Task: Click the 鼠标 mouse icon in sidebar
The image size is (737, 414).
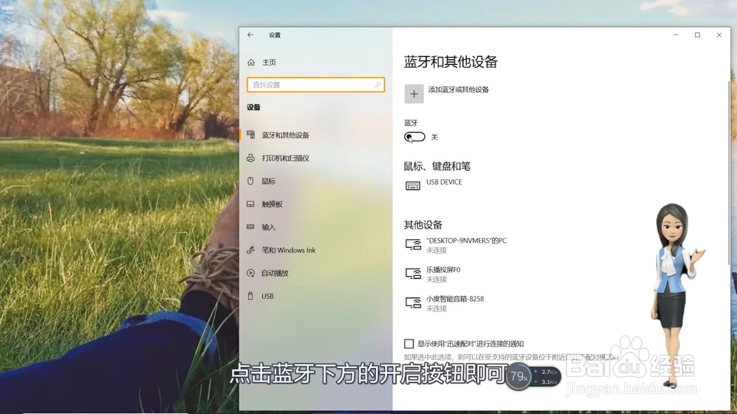Action: click(x=251, y=181)
